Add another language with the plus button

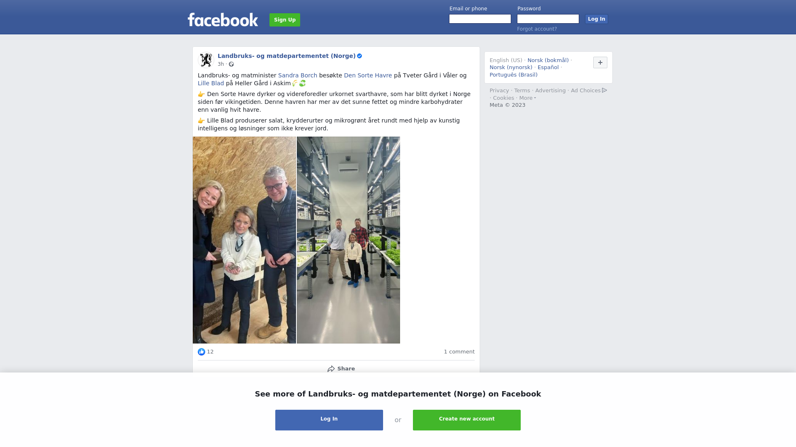point(600,62)
